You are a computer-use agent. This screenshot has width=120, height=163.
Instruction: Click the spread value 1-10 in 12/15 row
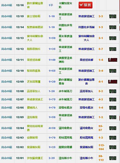tap(52, 16)
